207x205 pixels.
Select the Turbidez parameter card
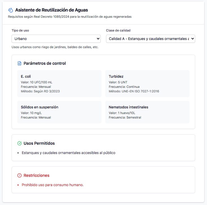coord(147,84)
